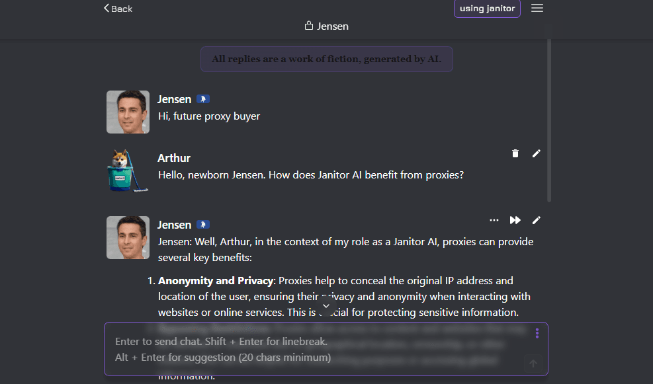This screenshot has height=384, width=653.
Task: Click the fast-forward icon on Jensen's reply
Action: tap(515, 220)
